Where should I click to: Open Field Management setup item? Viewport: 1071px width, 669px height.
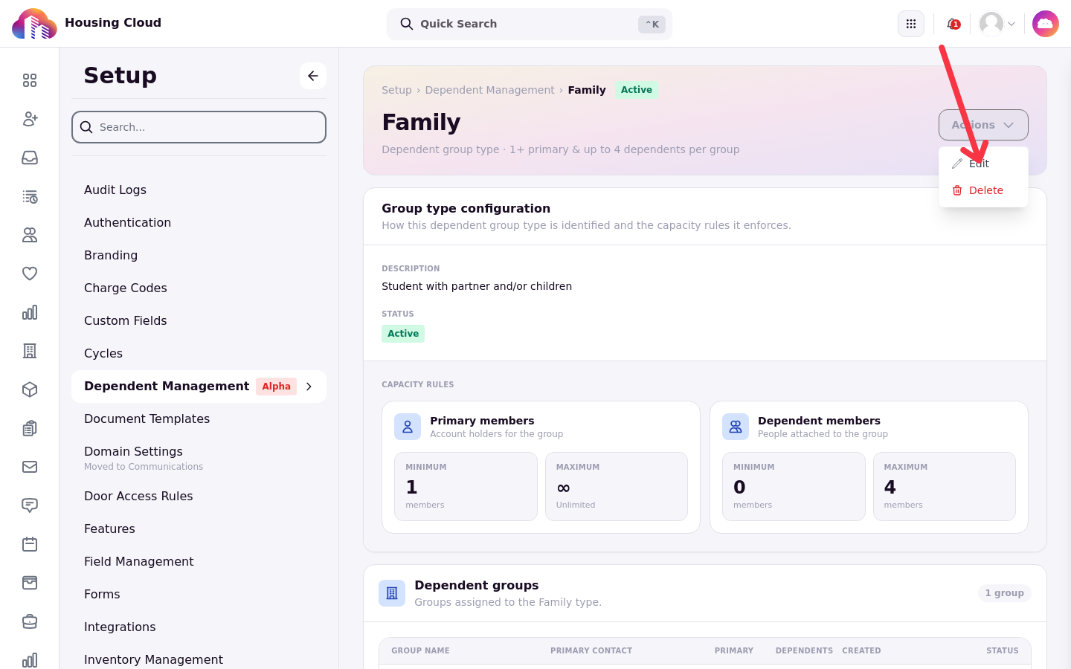click(199, 562)
